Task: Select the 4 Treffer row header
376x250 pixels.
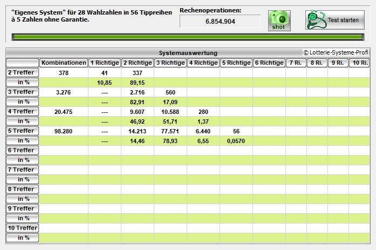Action: [x=22, y=112]
